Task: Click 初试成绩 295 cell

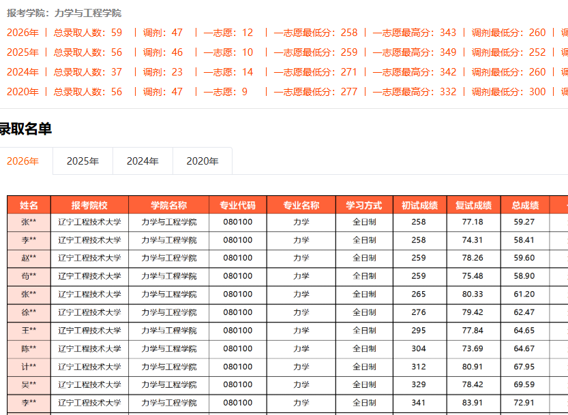Action: 419,331
